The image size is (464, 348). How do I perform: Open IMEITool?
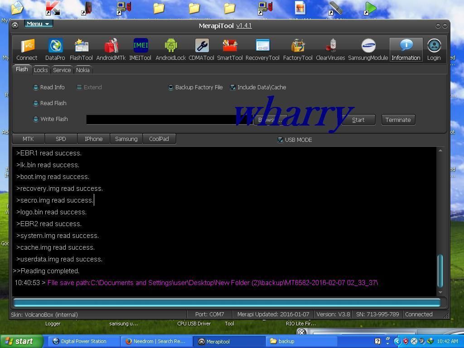[x=140, y=49]
